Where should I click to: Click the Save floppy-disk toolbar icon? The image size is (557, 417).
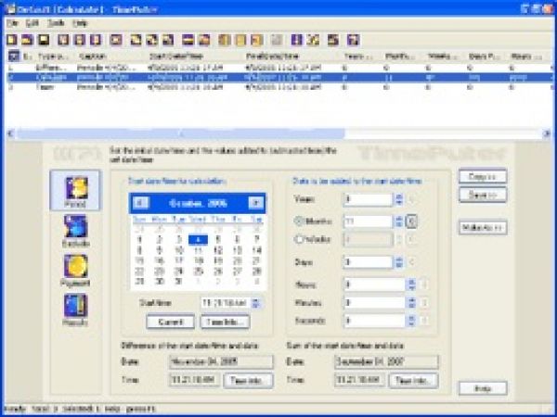coord(44,40)
